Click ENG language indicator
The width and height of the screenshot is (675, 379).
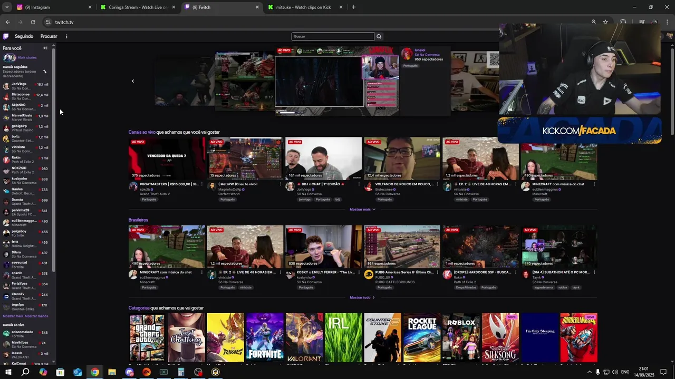click(x=624, y=372)
